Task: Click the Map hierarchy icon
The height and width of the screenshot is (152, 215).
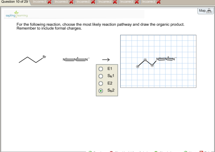Action: [209, 11]
